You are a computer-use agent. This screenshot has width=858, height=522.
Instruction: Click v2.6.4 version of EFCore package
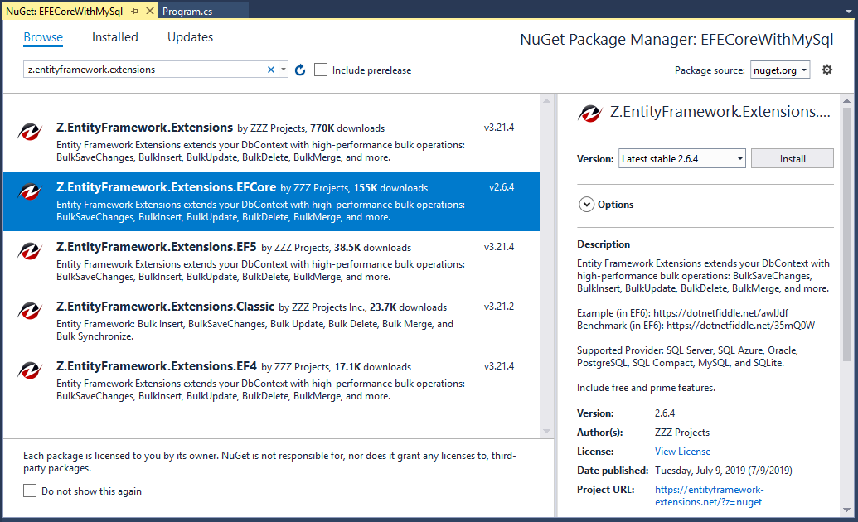502,187
